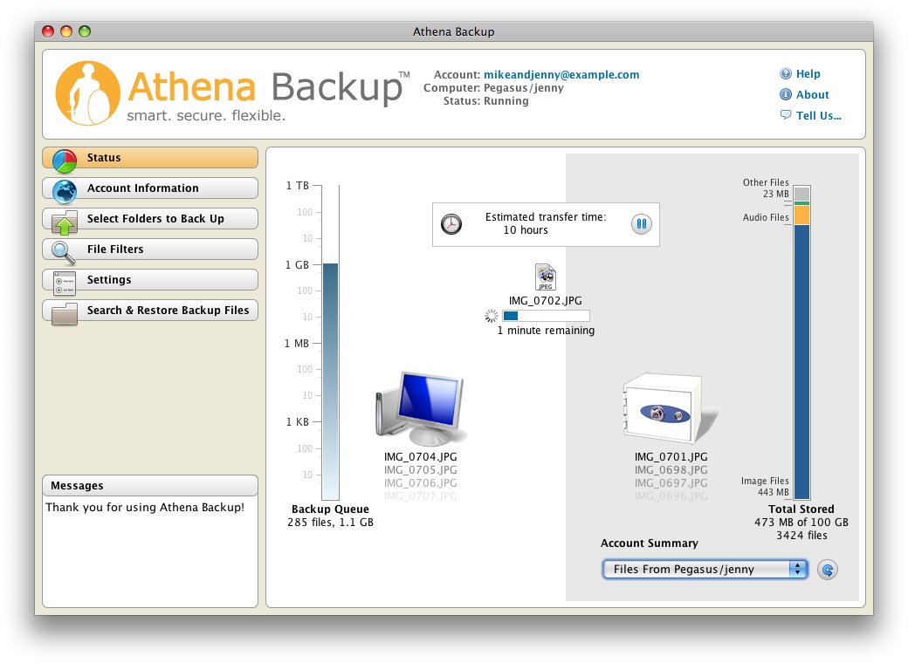Click the 'Estimated transfer time: 10 hours' text
908x663 pixels.
[x=546, y=223]
